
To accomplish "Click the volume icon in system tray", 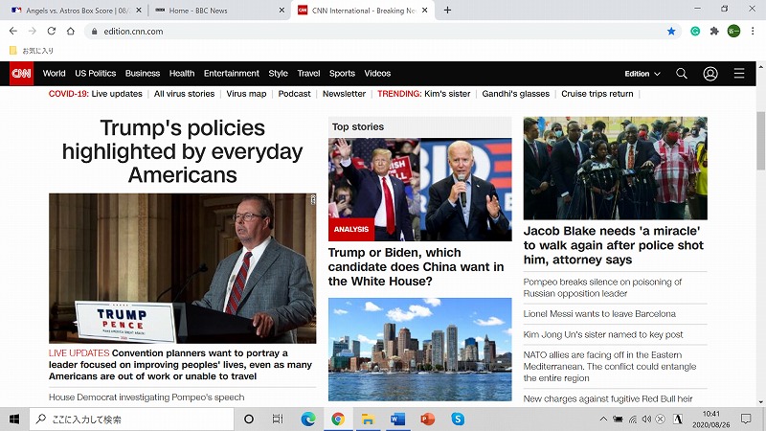I will pyautogui.click(x=646, y=420).
